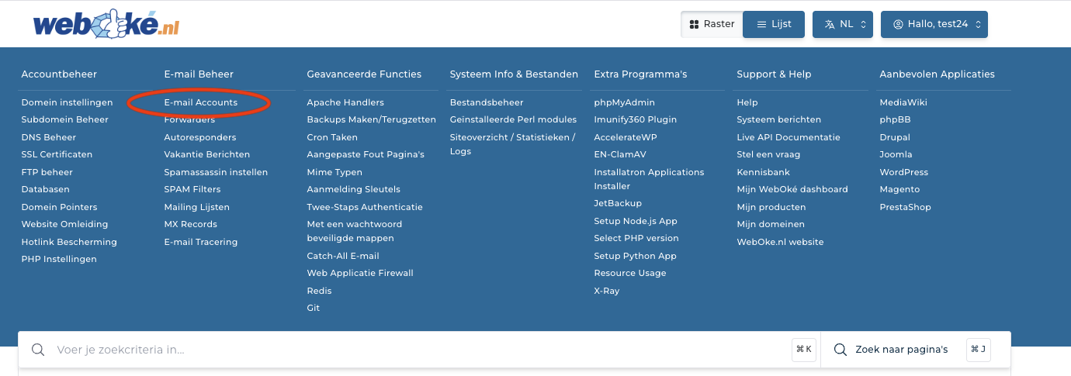Click the Zoek naar pagina's search icon

840,350
